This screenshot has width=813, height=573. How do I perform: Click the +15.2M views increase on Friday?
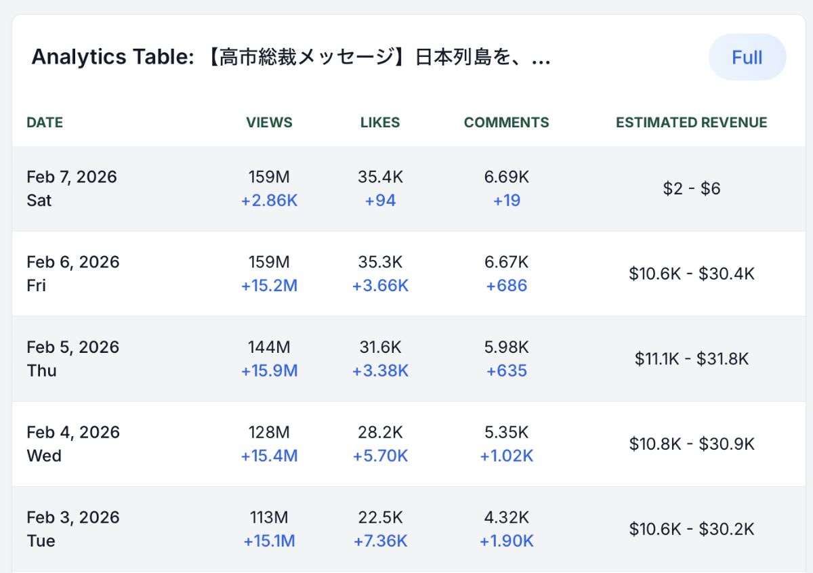coord(269,286)
